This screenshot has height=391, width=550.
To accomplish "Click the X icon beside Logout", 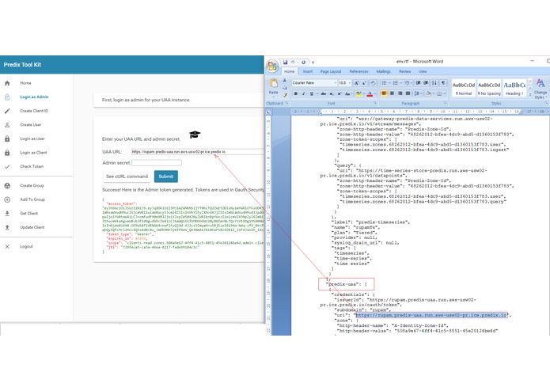I will pyautogui.click(x=7, y=246).
